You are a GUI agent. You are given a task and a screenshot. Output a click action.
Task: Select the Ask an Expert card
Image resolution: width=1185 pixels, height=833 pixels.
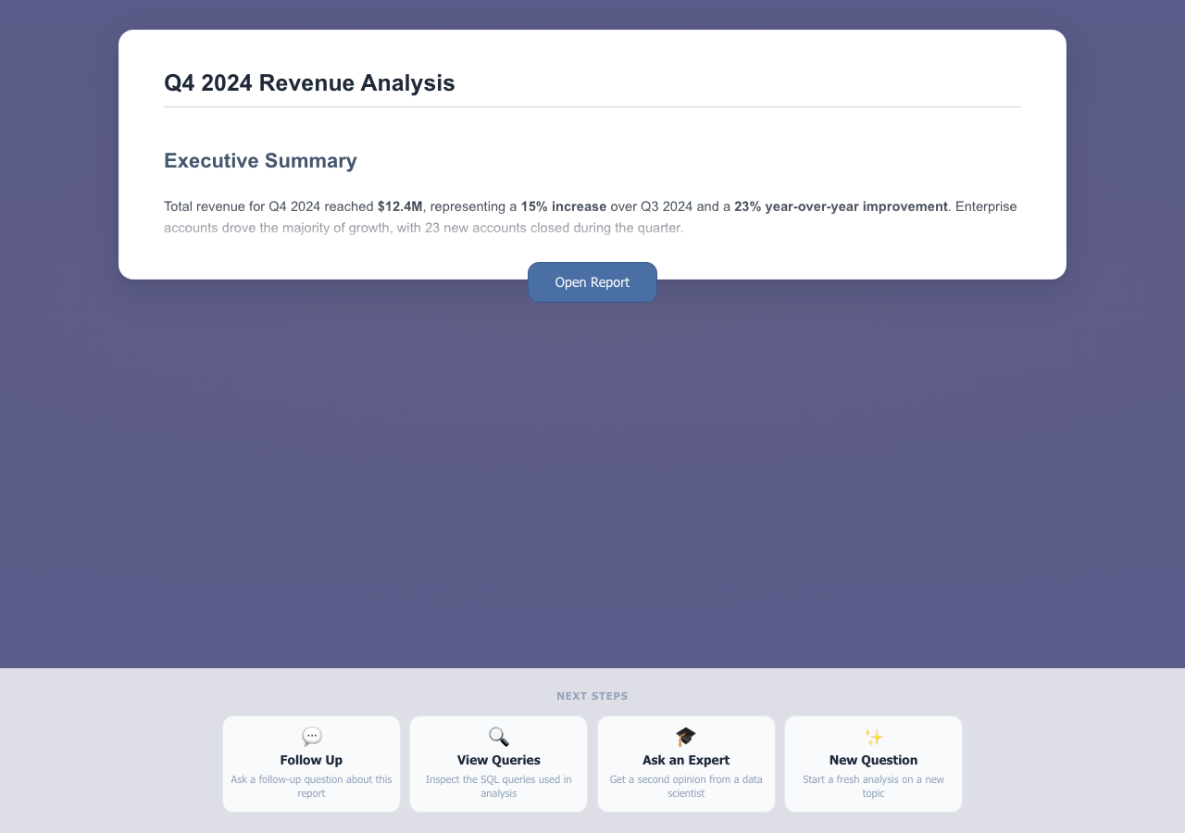point(685,763)
